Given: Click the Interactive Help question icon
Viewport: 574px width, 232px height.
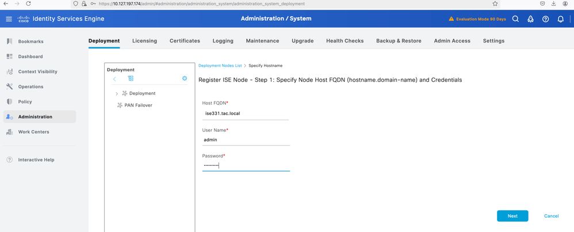Looking at the screenshot, I should click(x=10, y=160).
